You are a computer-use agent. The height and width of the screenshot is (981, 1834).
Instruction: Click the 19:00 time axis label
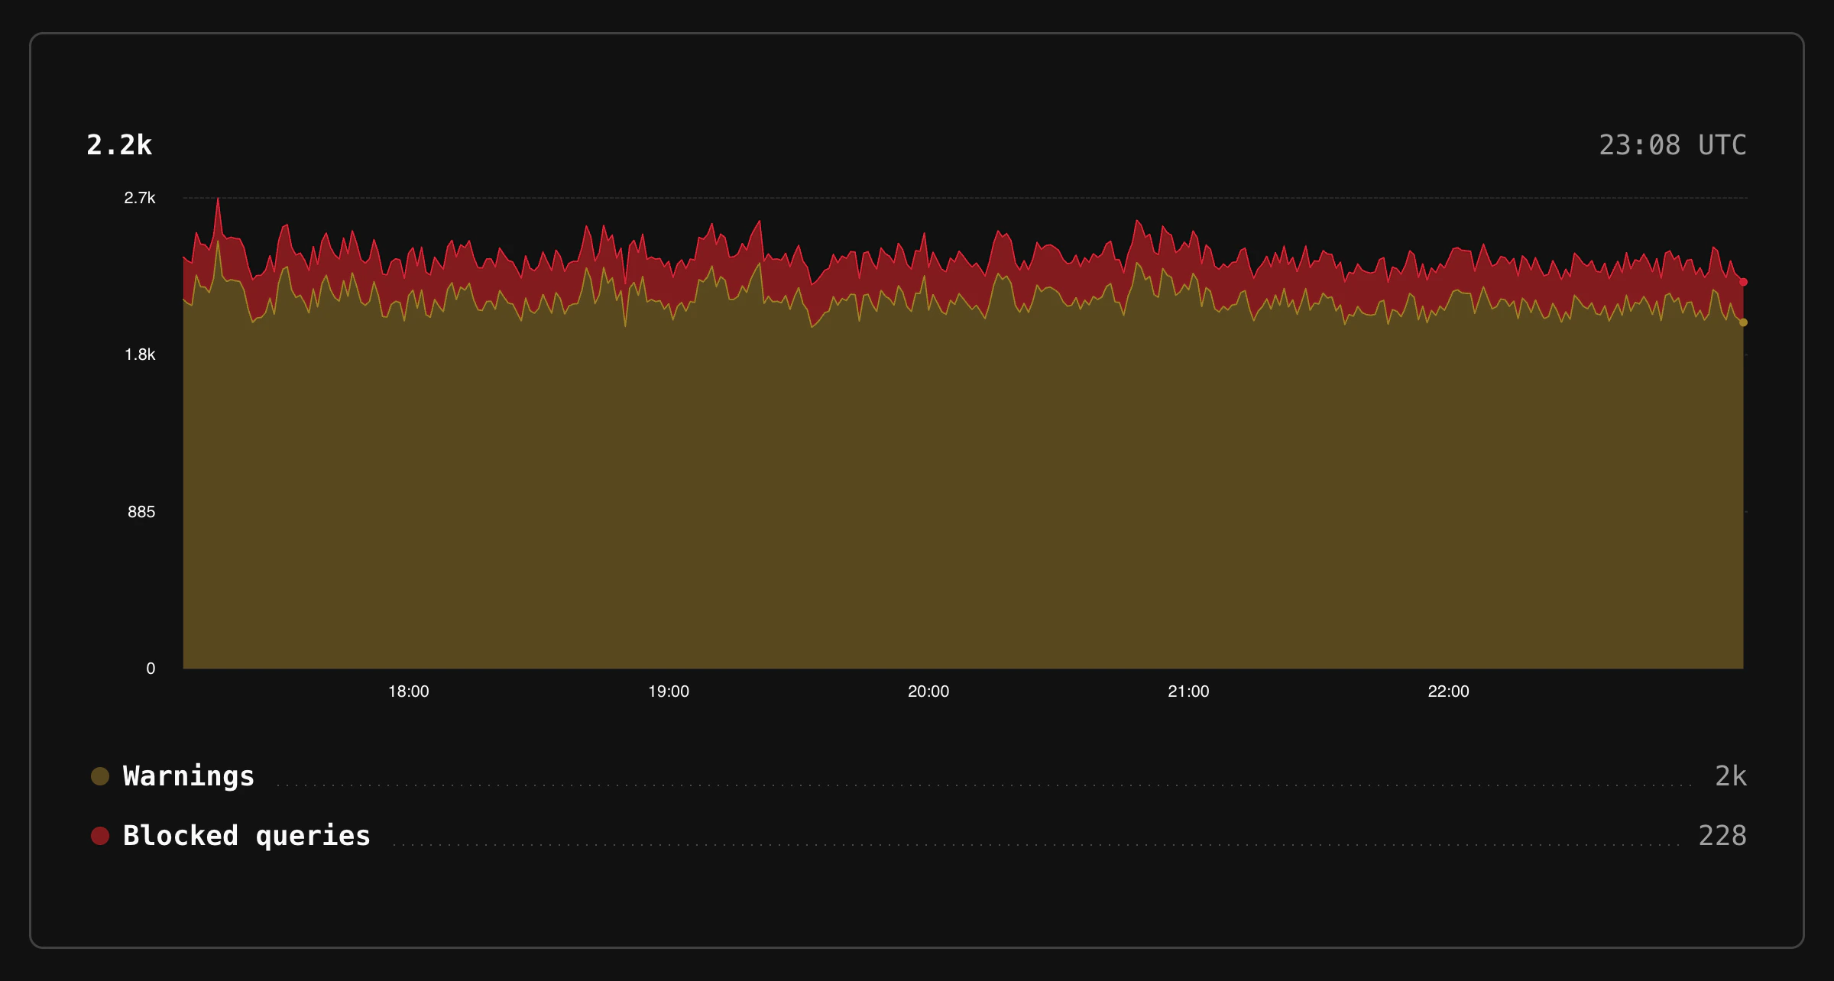point(670,691)
